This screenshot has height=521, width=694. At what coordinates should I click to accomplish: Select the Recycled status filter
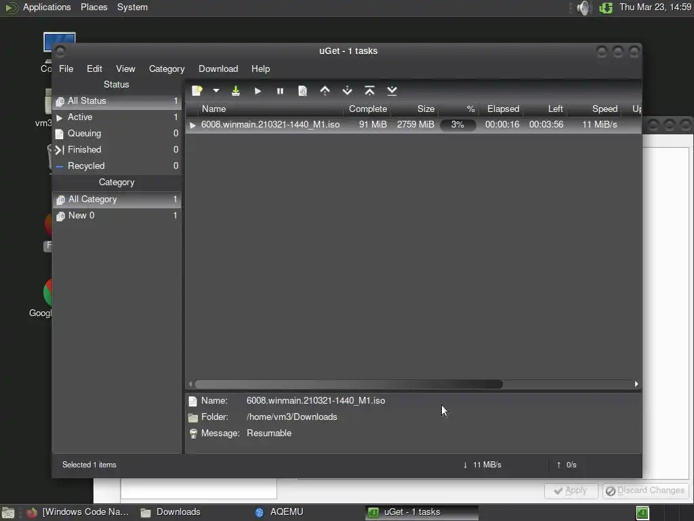117,166
